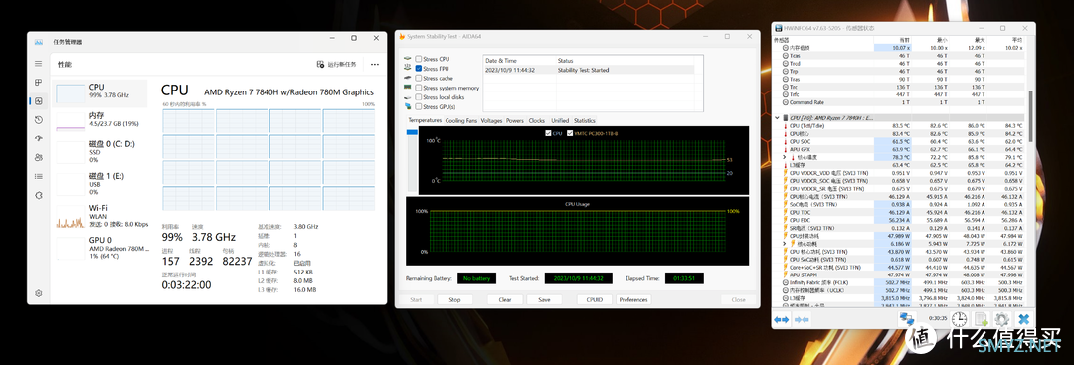Collapse CPU [#0] AMD Ryzen sensor group
This screenshot has width=1074, height=365.
tap(777, 117)
